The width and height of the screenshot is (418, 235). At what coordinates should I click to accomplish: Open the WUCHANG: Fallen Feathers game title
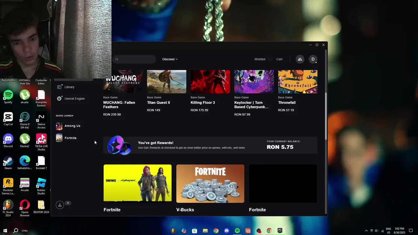coord(119,105)
